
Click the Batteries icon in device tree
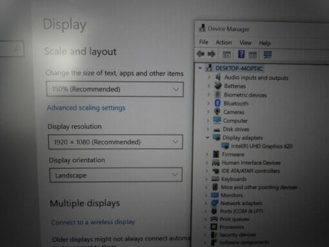218,86
